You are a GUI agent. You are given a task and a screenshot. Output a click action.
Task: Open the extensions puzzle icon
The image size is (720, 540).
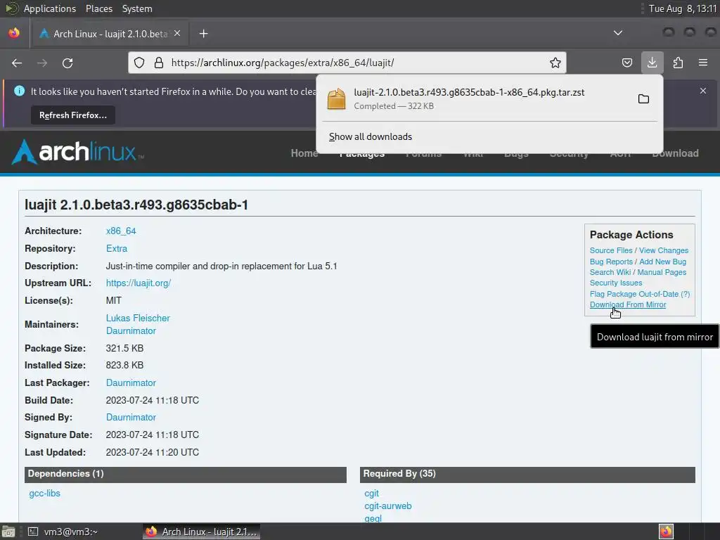click(678, 63)
